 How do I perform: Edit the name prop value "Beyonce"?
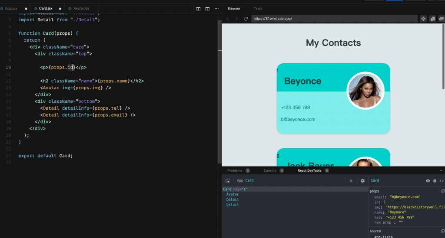(396, 212)
